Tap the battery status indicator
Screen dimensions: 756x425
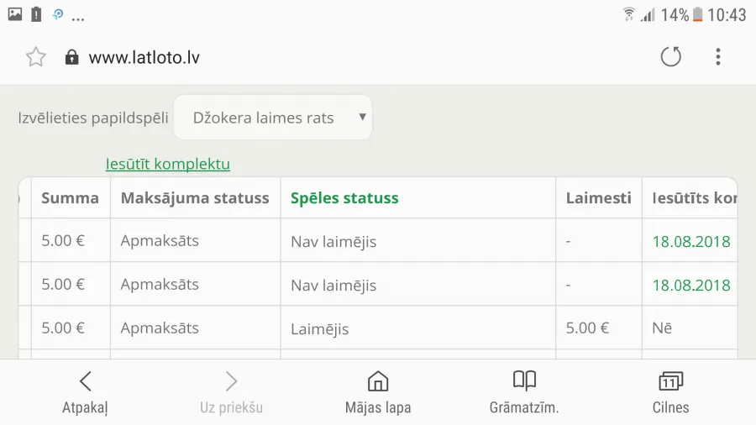[698, 14]
